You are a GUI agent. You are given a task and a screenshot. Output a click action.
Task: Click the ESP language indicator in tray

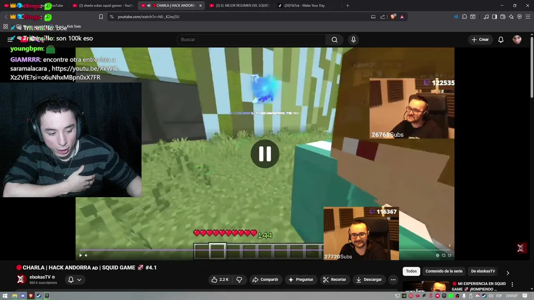click(x=499, y=296)
